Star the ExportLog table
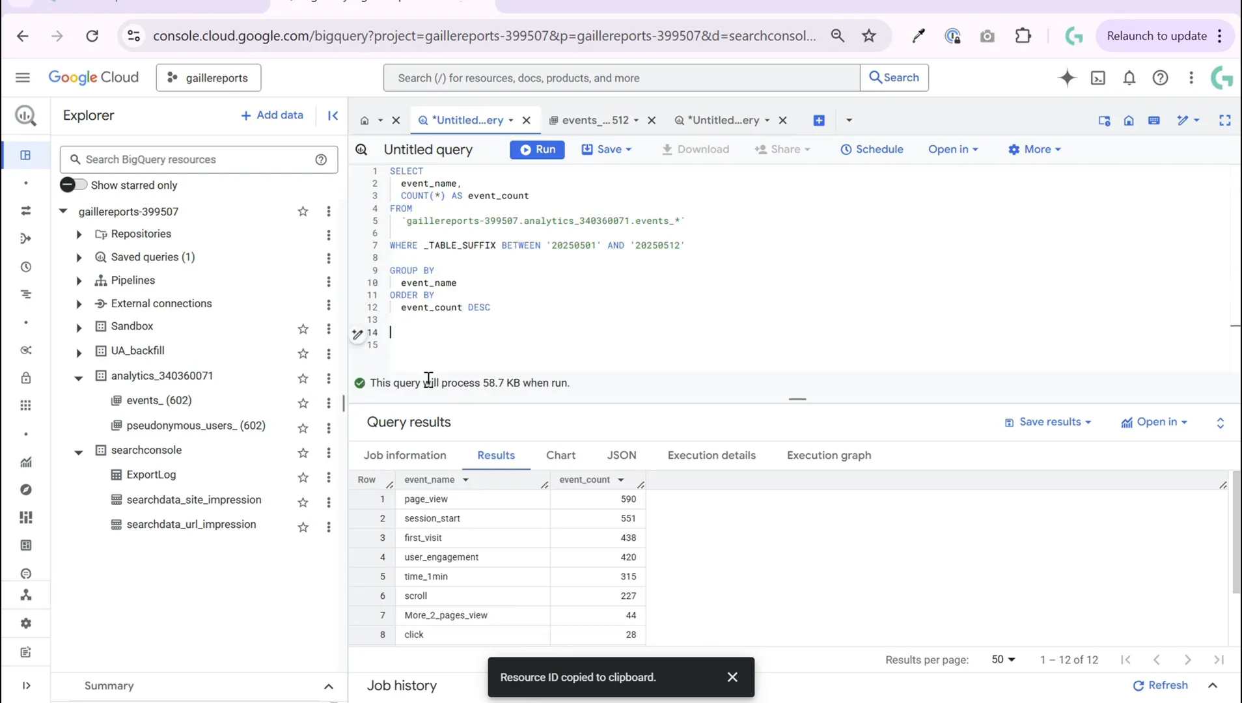This screenshot has width=1242, height=703. coord(303,477)
